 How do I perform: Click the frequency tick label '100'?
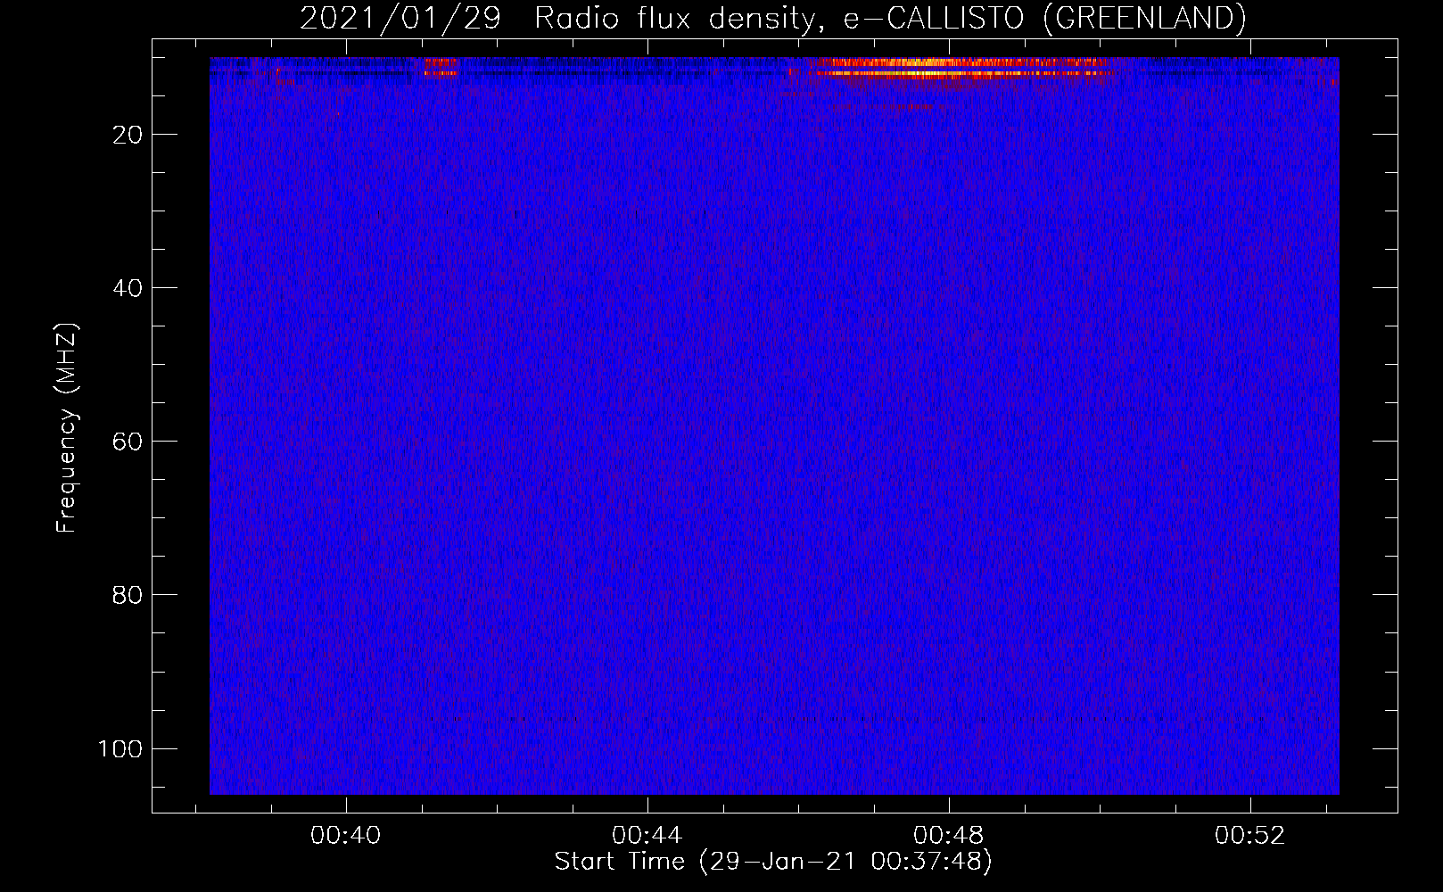[x=120, y=748]
